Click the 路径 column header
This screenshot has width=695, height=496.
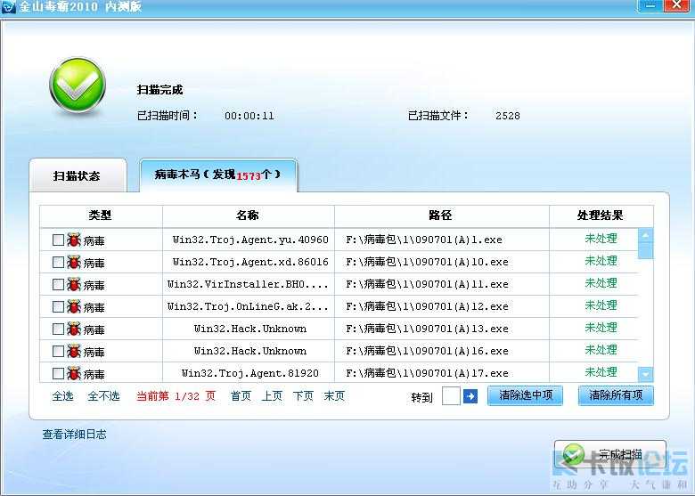tap(441, 215)
